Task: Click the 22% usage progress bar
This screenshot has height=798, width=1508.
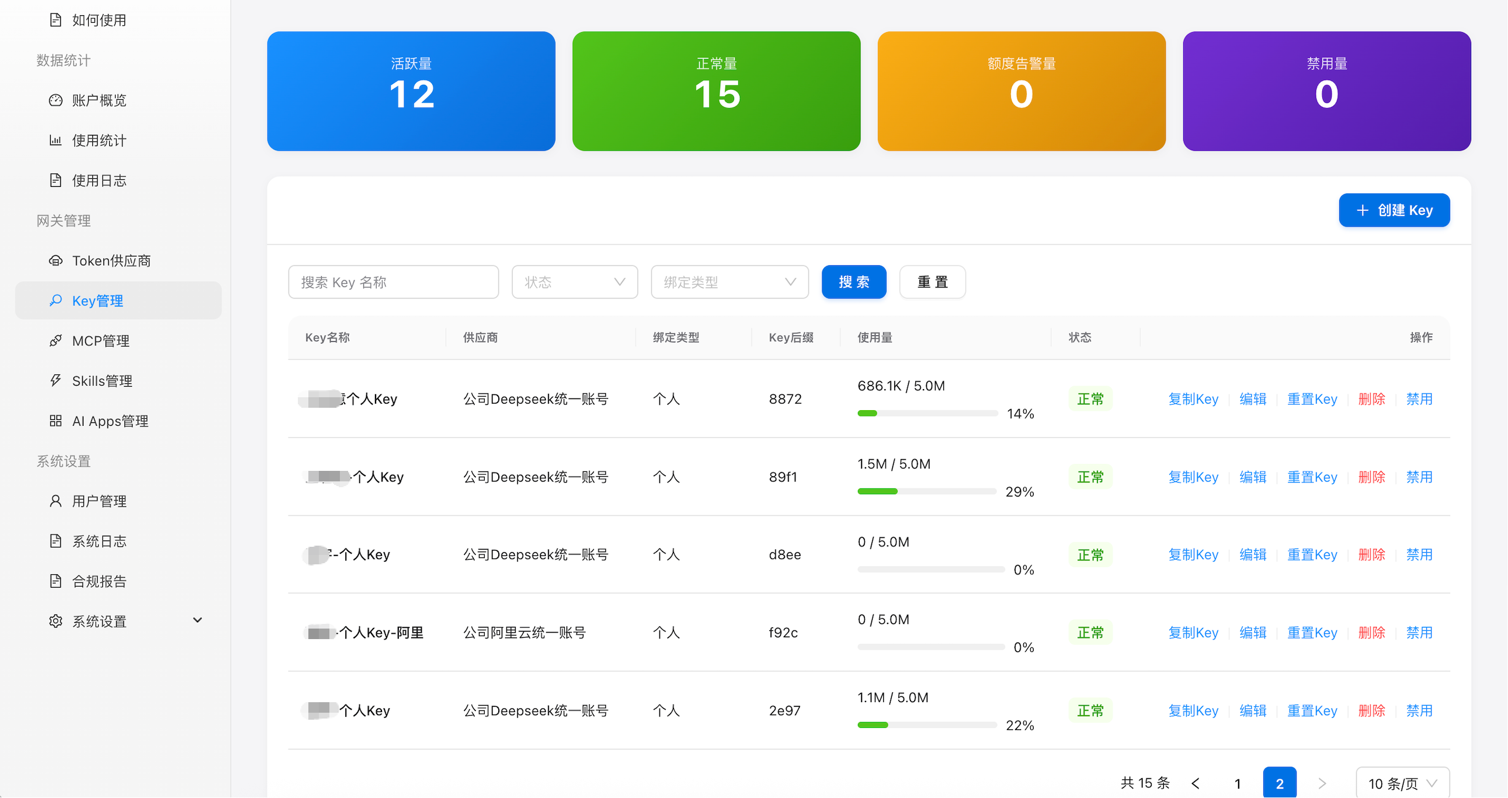Action: pyautogui.click(x=927, y=725)
